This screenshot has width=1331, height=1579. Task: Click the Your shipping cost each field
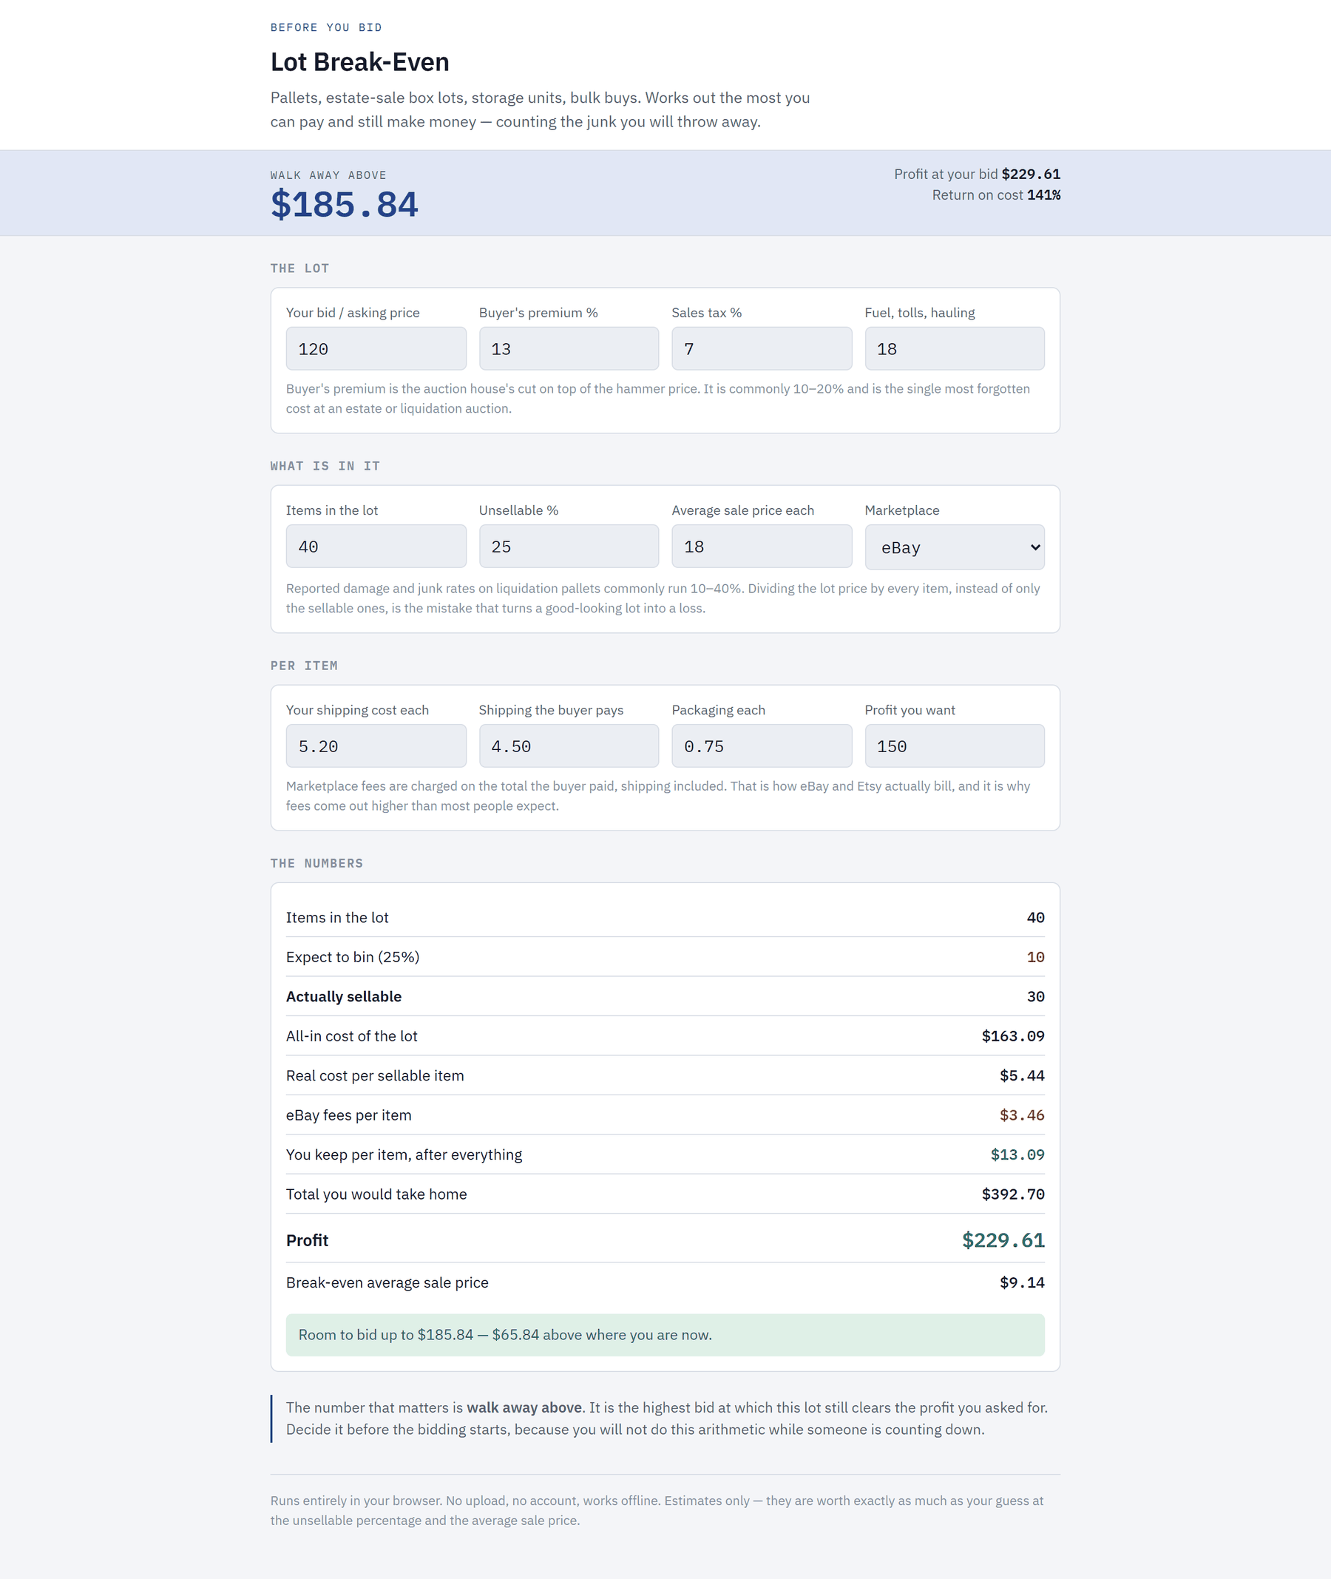pos(376,746)
